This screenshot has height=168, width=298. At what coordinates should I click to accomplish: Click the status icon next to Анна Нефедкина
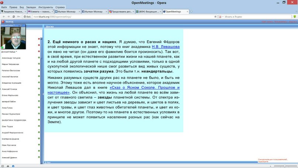[x=39, y=151]
